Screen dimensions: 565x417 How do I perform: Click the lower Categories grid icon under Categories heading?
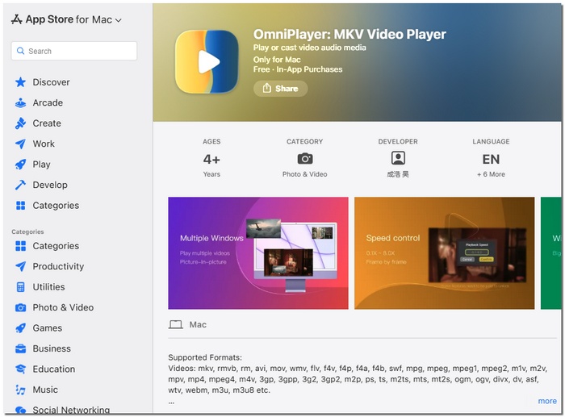pos(20,246)
